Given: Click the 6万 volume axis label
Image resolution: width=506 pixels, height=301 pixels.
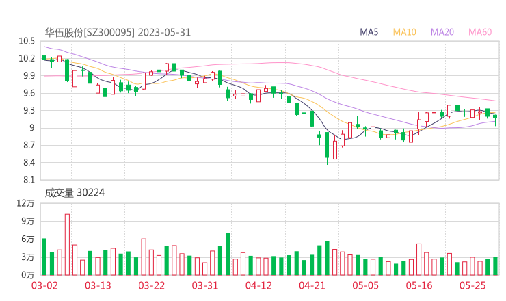Looking at the screenshot, I should [x=28, y=239].
